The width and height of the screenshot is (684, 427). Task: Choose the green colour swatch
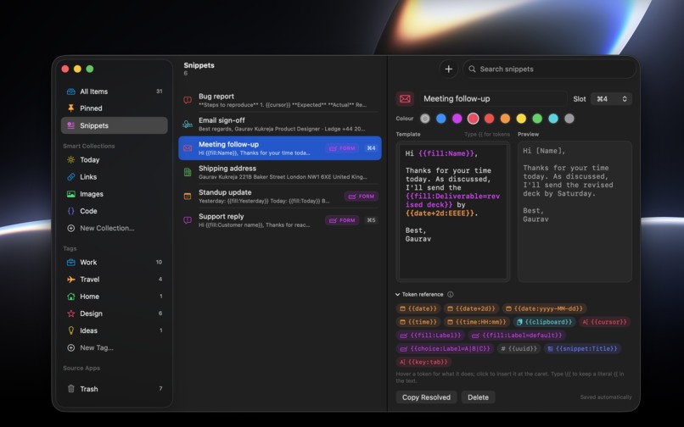[x=537, y=119]
